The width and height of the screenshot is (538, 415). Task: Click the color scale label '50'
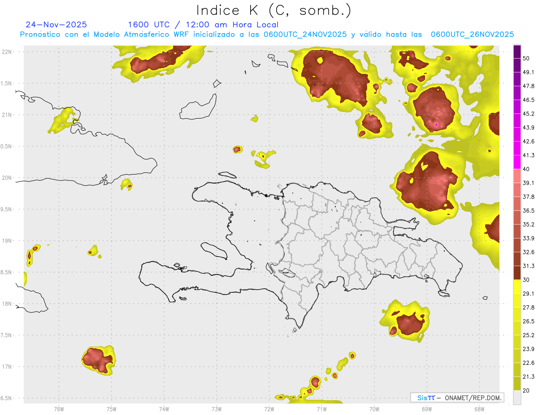pyautogui.click(x=526, y=58)
